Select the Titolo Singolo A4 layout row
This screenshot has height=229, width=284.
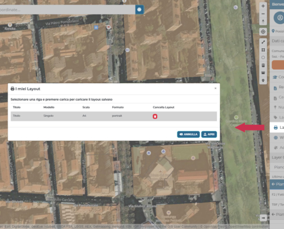click(114, 116)
